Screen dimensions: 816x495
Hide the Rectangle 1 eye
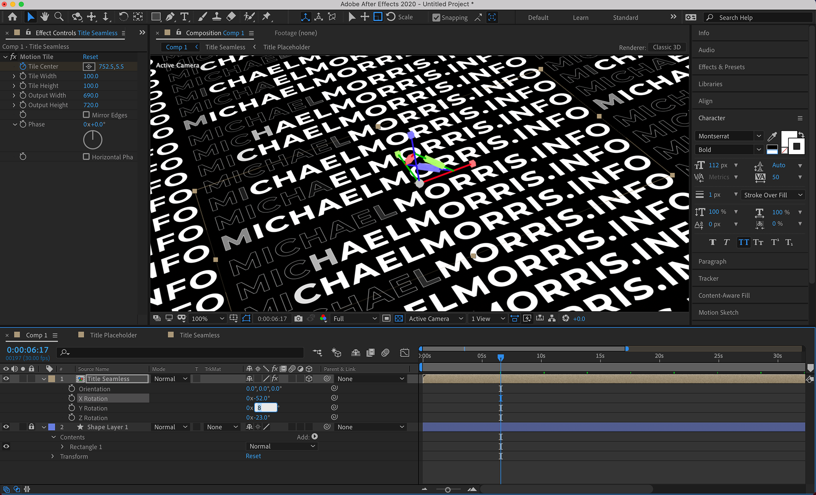[6, 447]
